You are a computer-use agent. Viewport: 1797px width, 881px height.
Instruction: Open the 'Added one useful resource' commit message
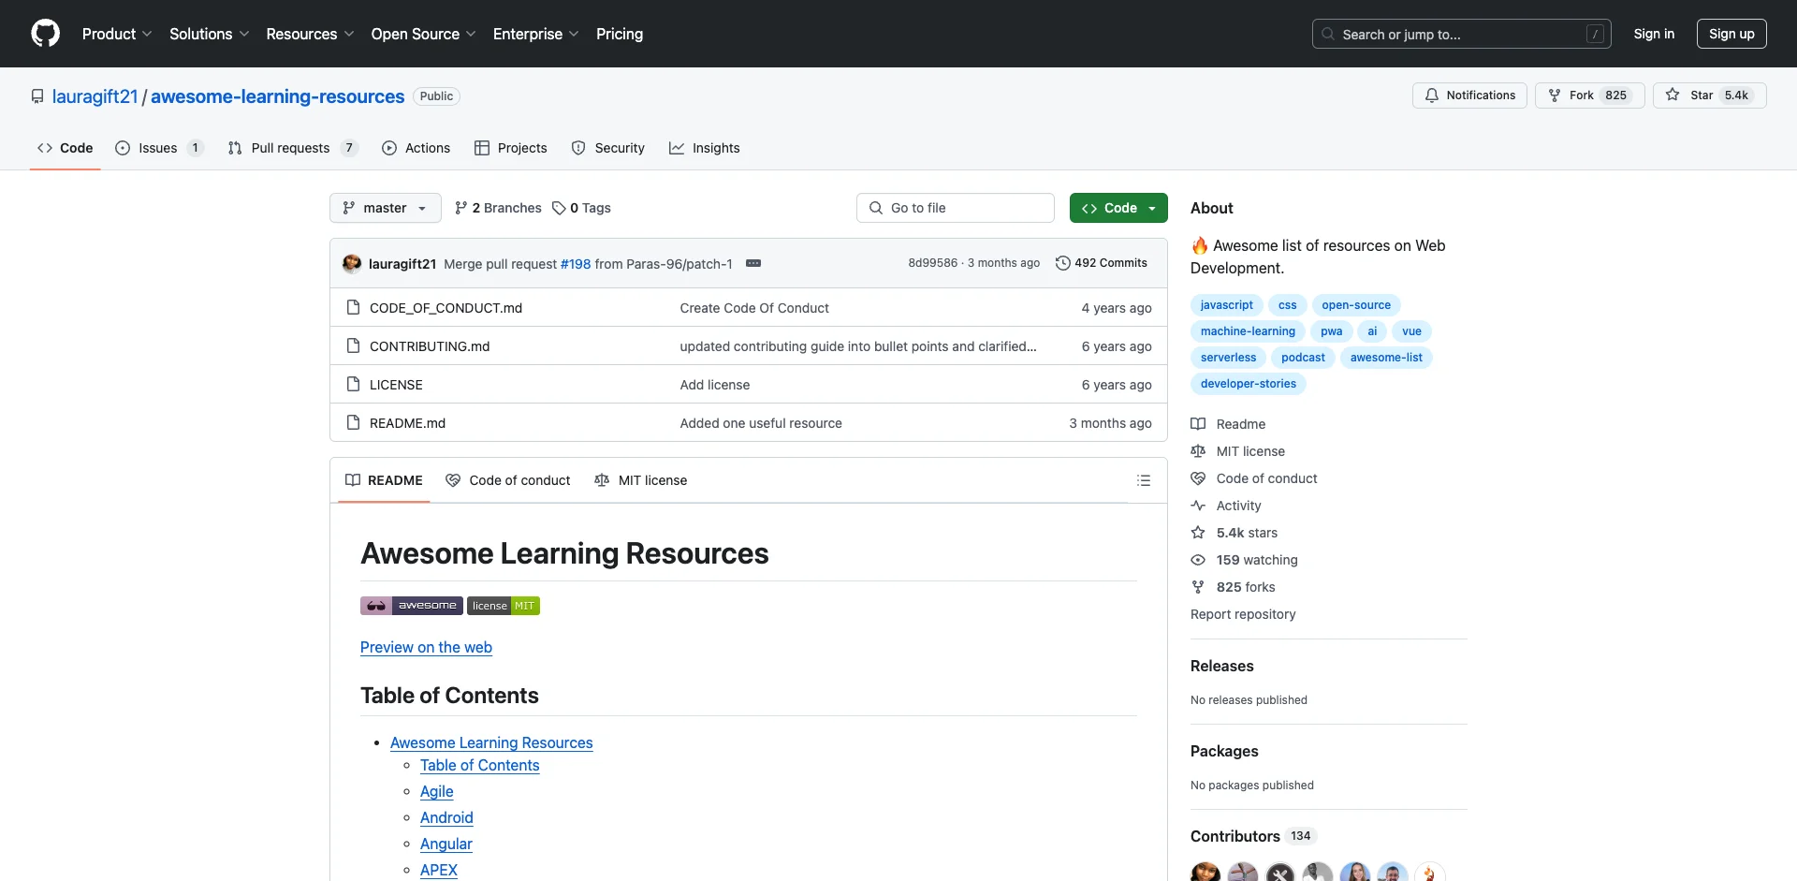pos(761,423)
